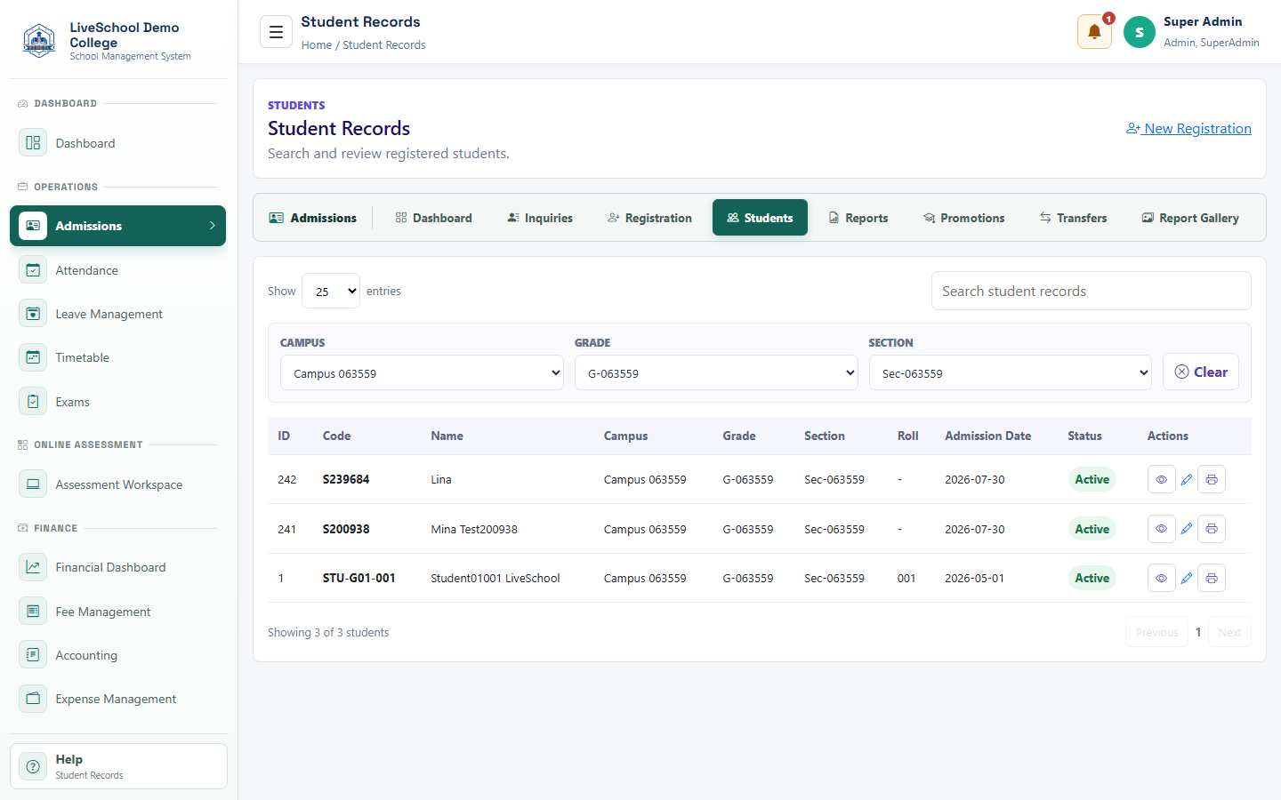Click the name Student01001 LiveSchool
Viewport: 1281px width, 800px height.
tap(495, 578)
